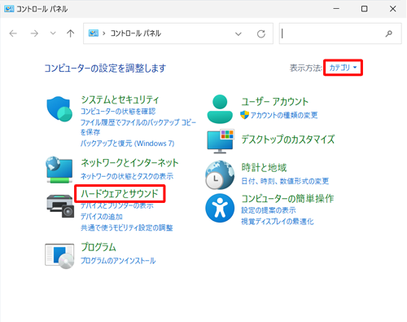Click the forward arrow navigation button
Image resolution: width=407 pixels, height=322 pixels.
click(x=34, y=33)
